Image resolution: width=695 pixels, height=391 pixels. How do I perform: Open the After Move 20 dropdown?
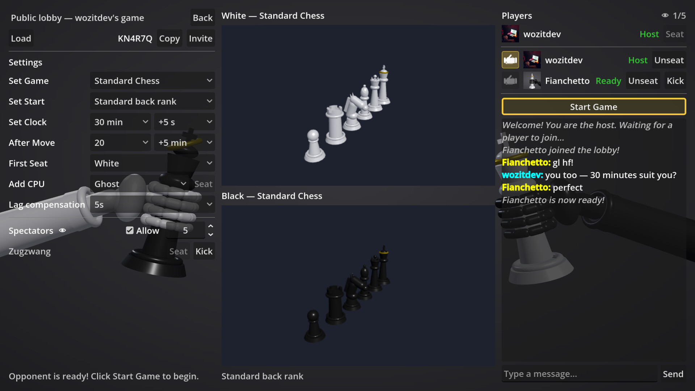(121, 143)
